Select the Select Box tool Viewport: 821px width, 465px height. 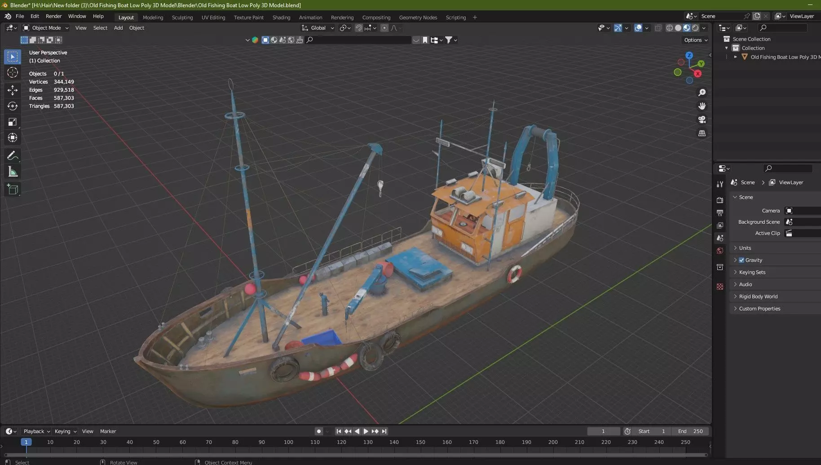pos(13,57)
